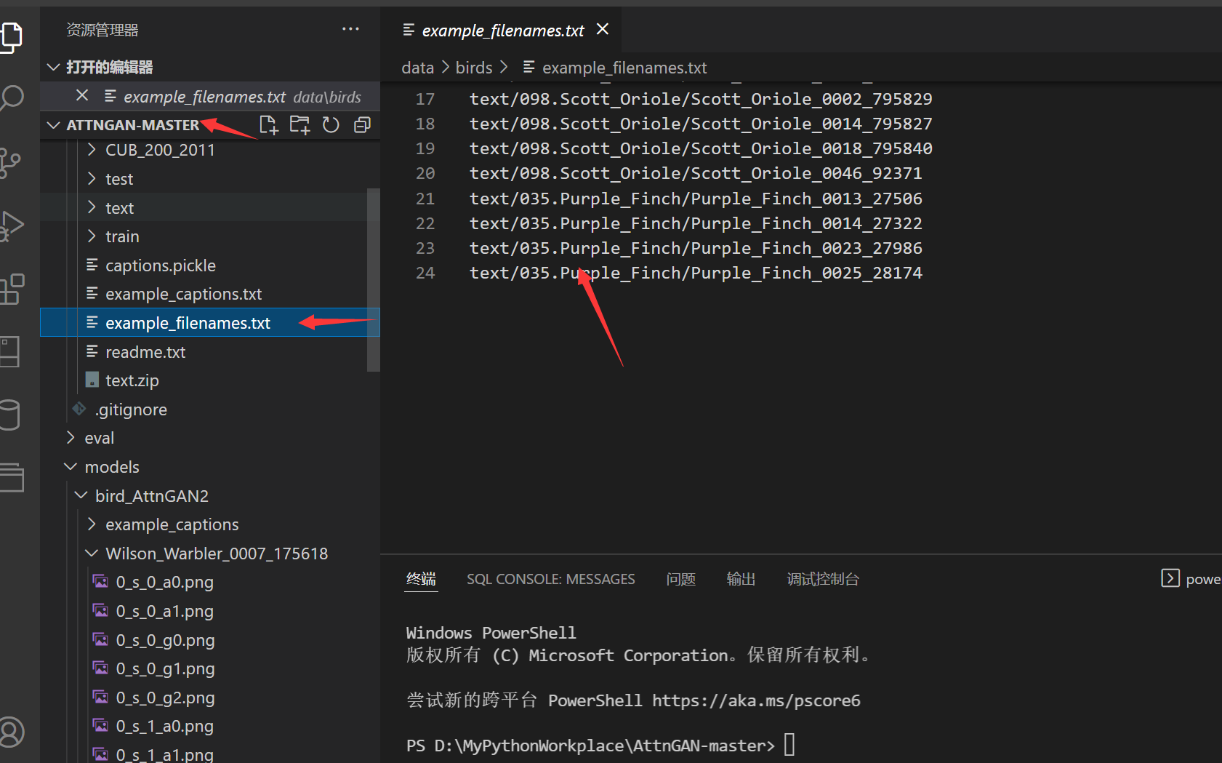This screenshot has width=1222, height=763.
Task: Open explorer more actions ellipsis menu
Action: pos(350,29)
